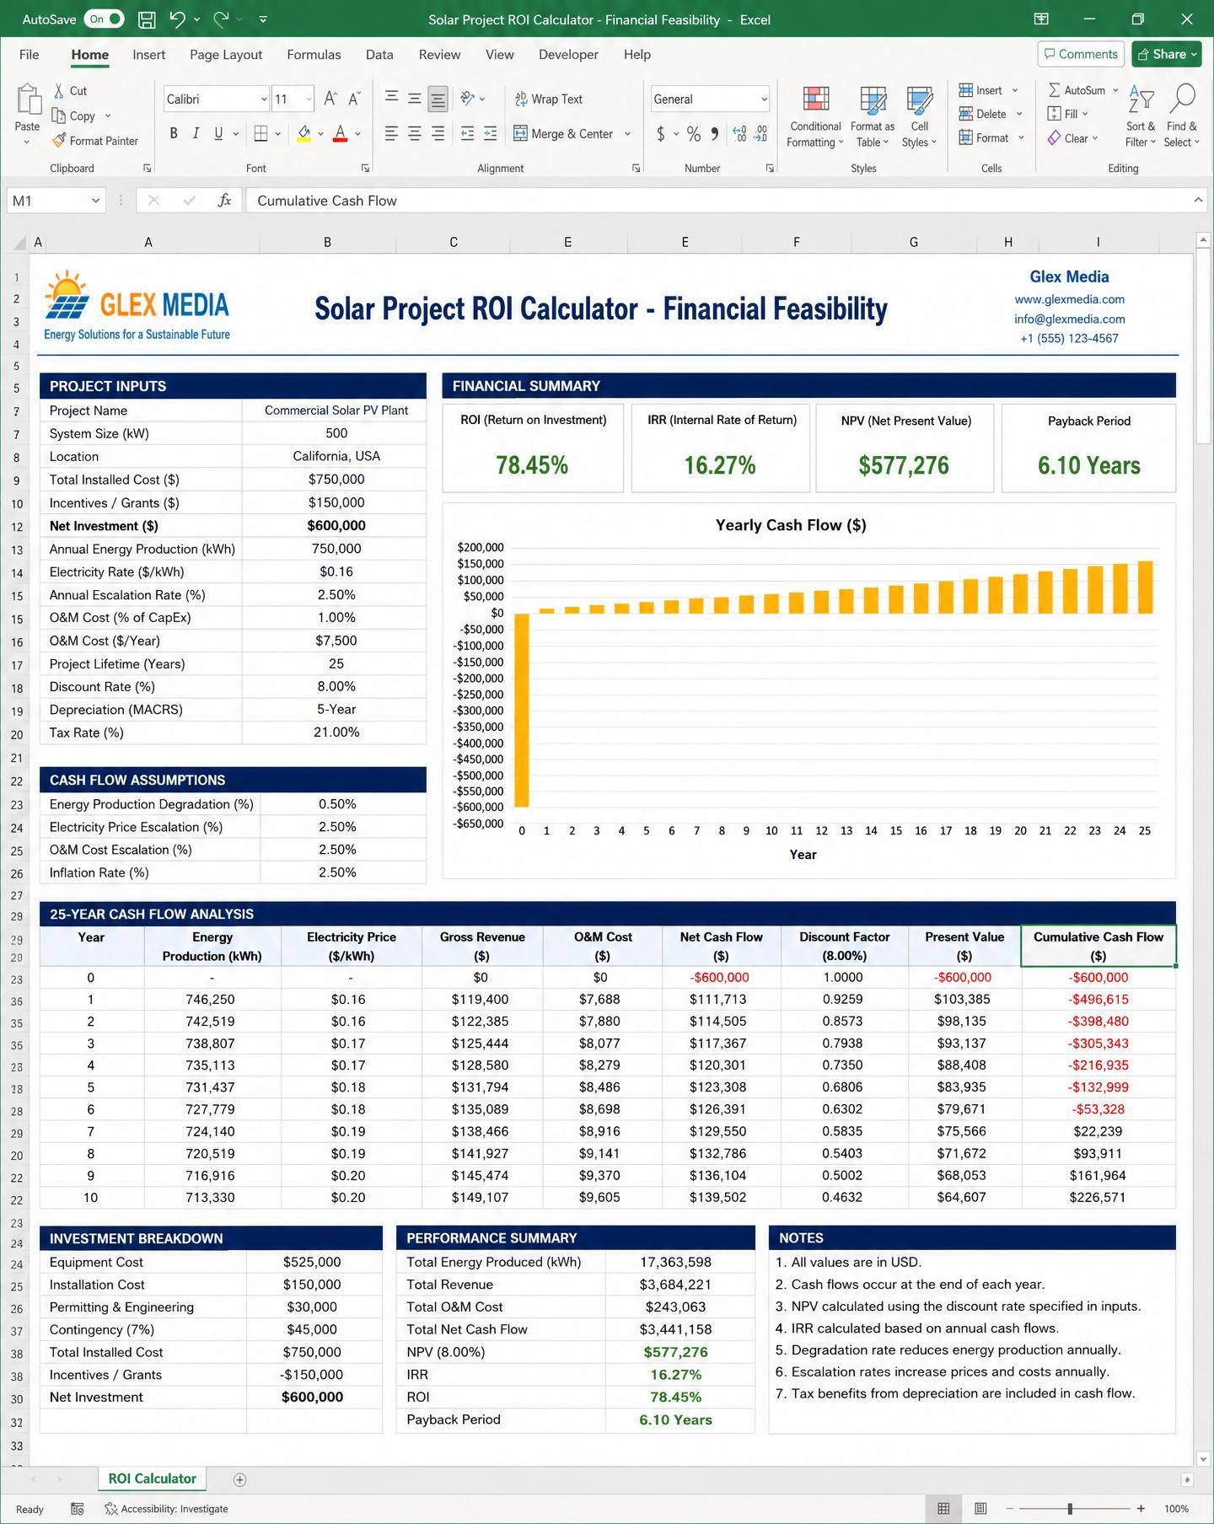Open the Merge & Center dropdown arrow
This screenshot has width=1214, height=1524.
coord(627,134)
